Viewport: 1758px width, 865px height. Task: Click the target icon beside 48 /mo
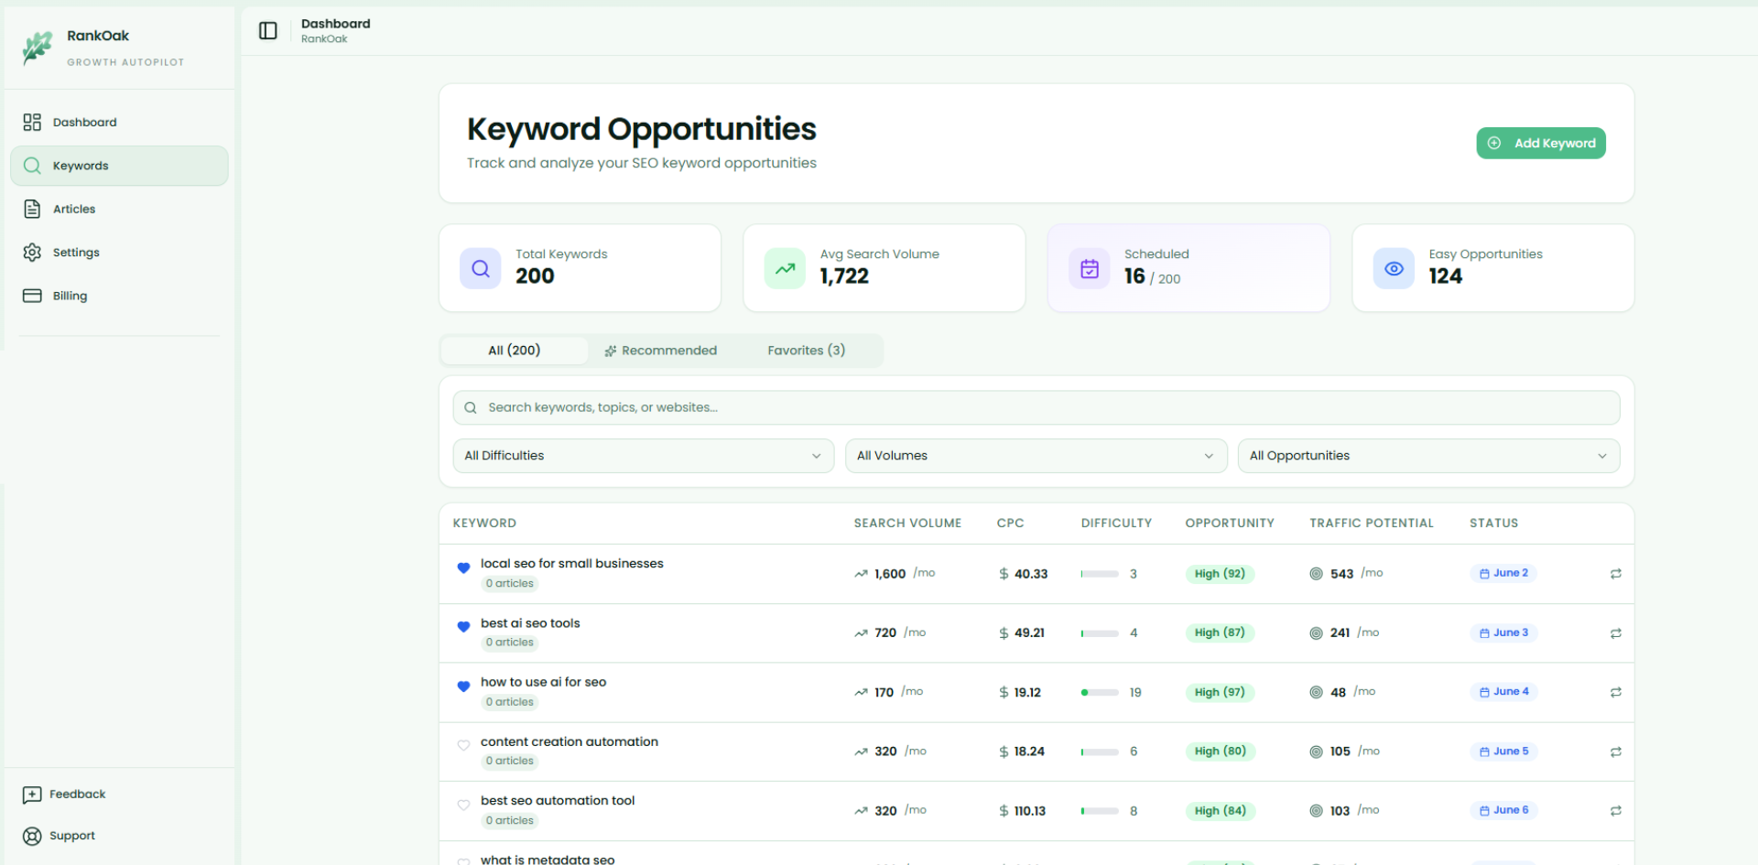coord(1316,692)
